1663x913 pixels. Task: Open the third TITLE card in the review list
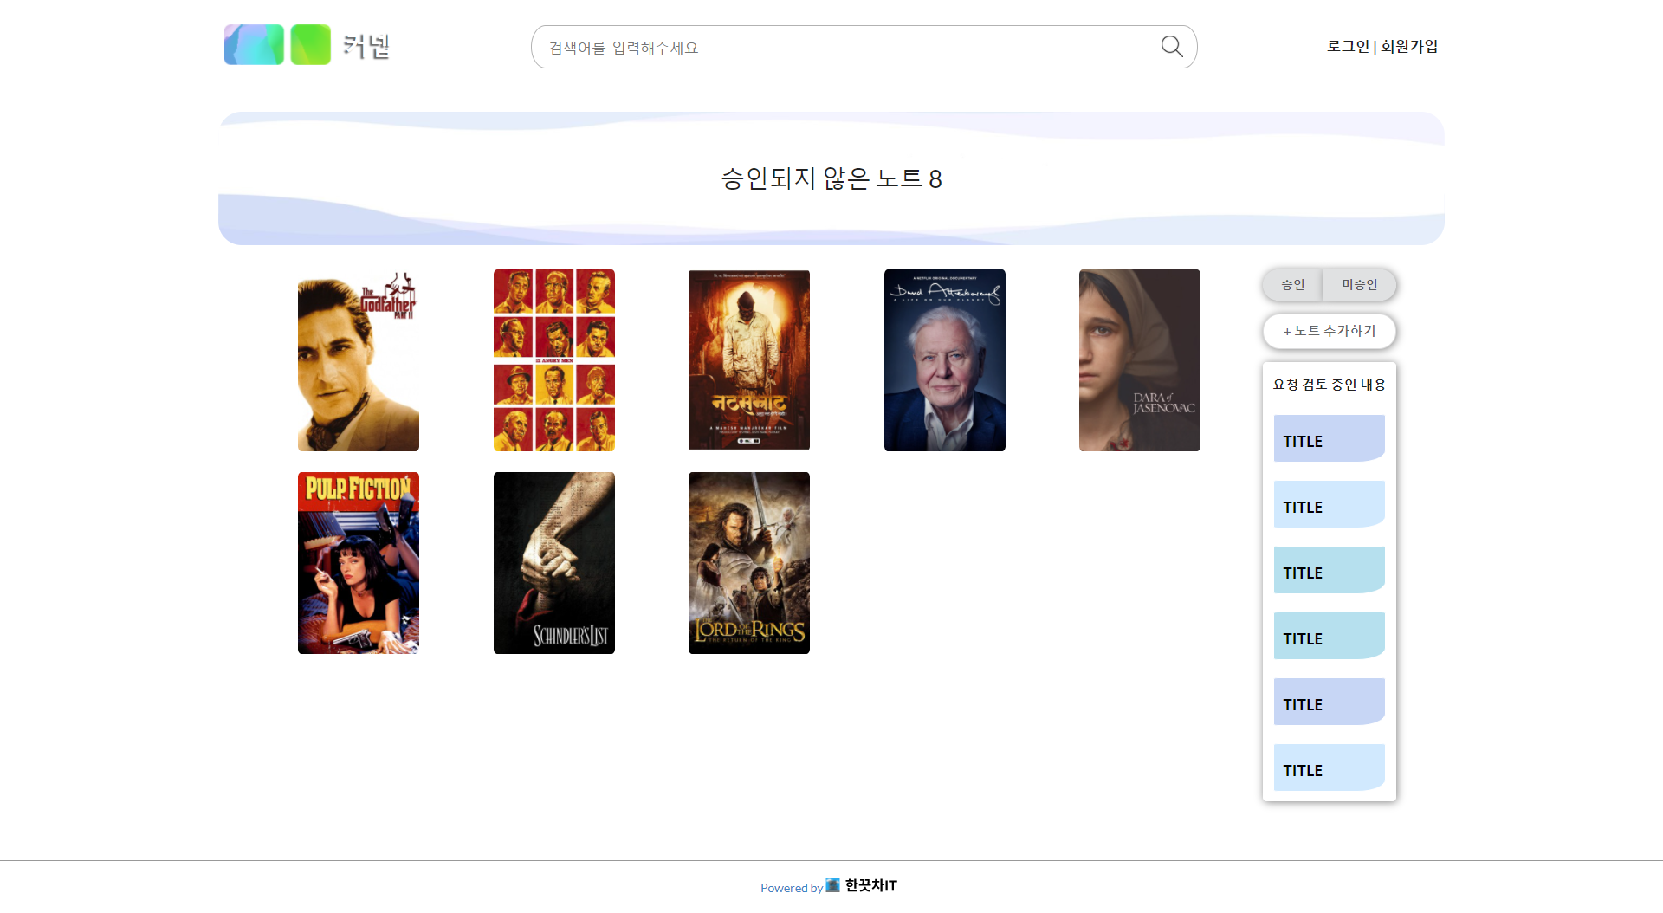[1330, 570]
